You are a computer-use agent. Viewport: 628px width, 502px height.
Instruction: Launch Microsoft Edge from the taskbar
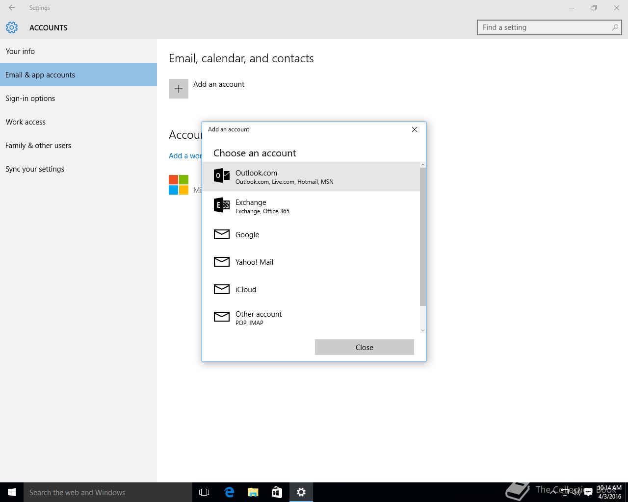[x=229, y=492]
